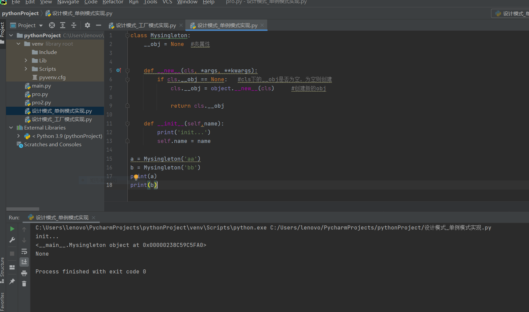Open the Favorites tool window side tab
This screenshot has height=312, width=529.
pyautogui.click(x=3, y=302)
